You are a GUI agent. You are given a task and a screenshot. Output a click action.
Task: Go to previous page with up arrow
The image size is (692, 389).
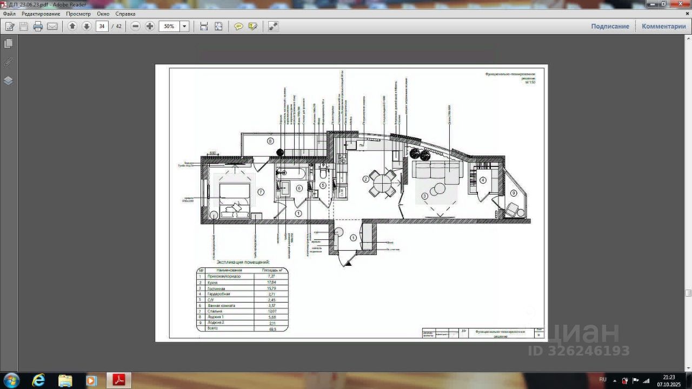pyautogui.click(x=72, y=26)
